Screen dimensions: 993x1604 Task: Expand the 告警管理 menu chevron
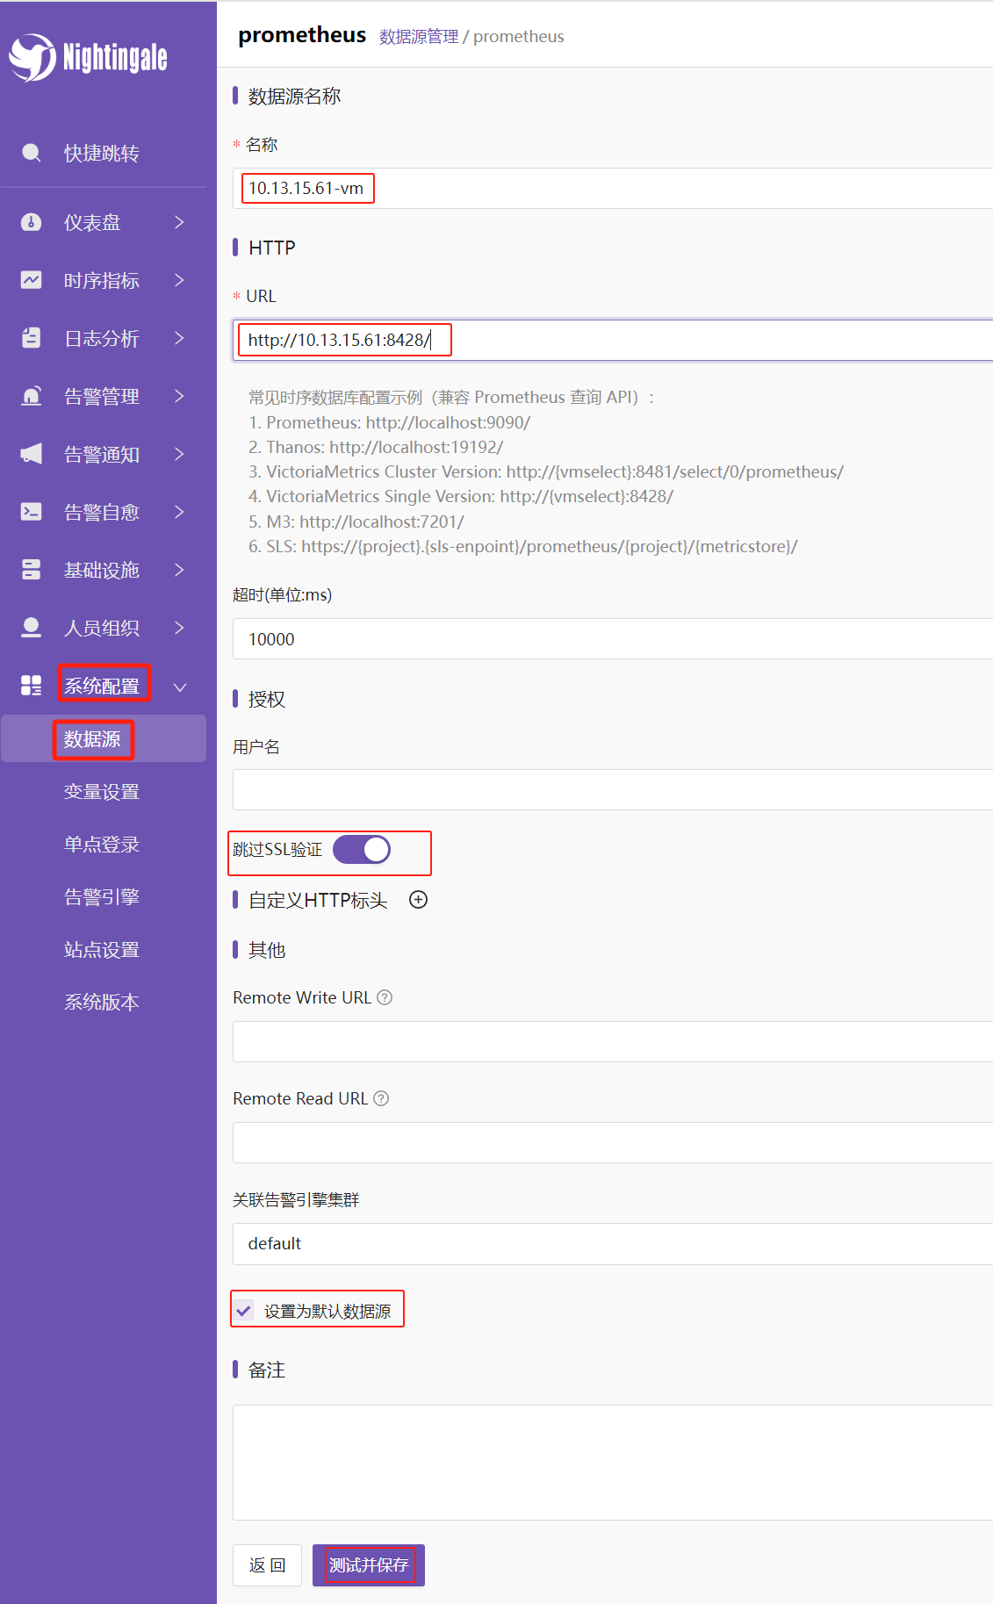pyautogui.click(x=179, y=396)
